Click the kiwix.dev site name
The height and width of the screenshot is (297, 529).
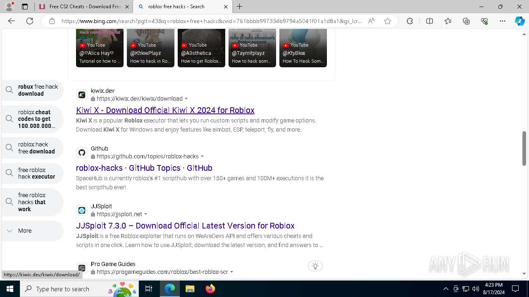(x=102, y=91)
